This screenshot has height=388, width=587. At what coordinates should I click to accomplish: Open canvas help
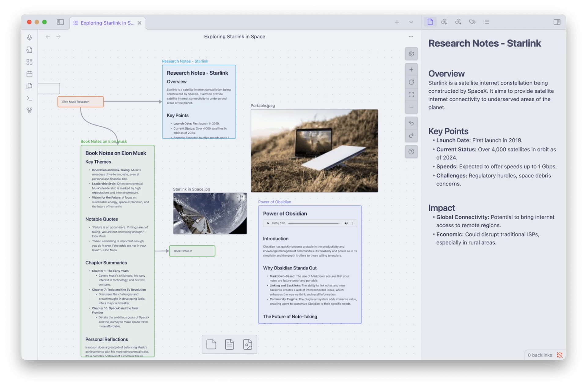point(411,151)
